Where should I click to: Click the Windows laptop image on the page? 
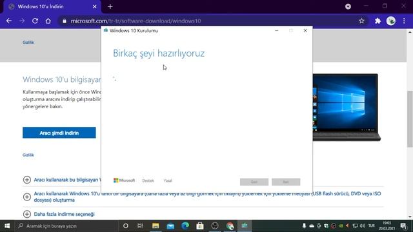click(347, 108)
